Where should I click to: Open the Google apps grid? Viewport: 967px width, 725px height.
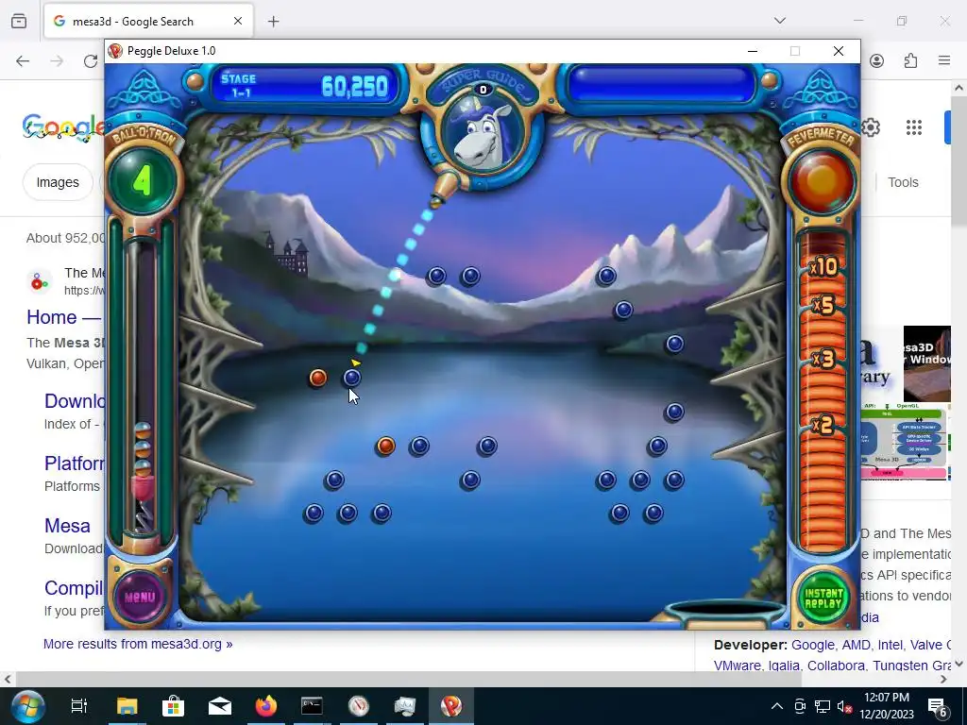coord(914,127)
